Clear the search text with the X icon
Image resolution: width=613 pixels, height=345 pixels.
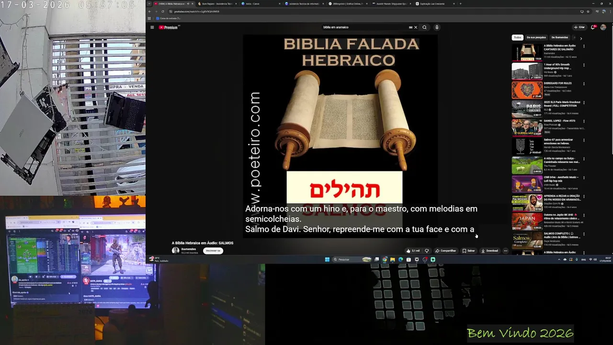[416, 27]
